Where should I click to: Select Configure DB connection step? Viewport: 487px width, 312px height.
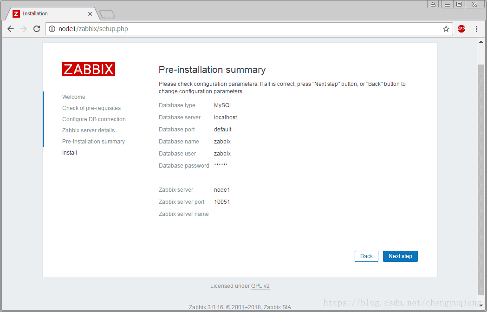pos(94,119)
